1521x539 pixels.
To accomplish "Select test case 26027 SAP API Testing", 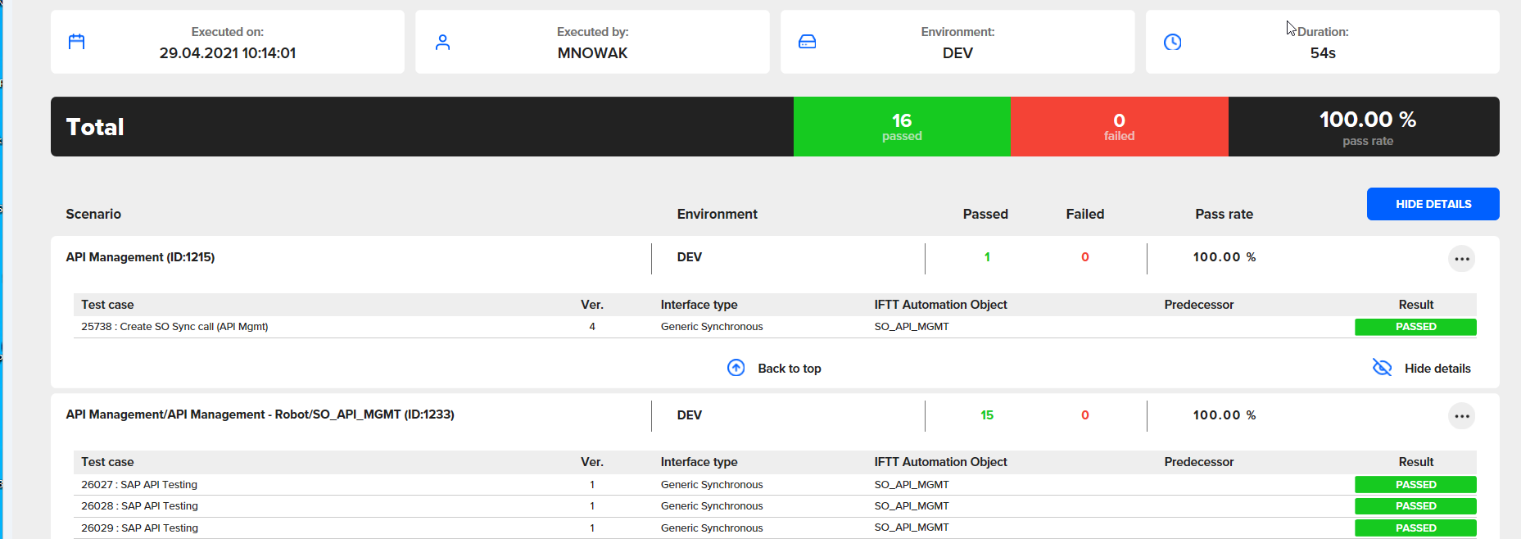I will [x=139, y=485].
